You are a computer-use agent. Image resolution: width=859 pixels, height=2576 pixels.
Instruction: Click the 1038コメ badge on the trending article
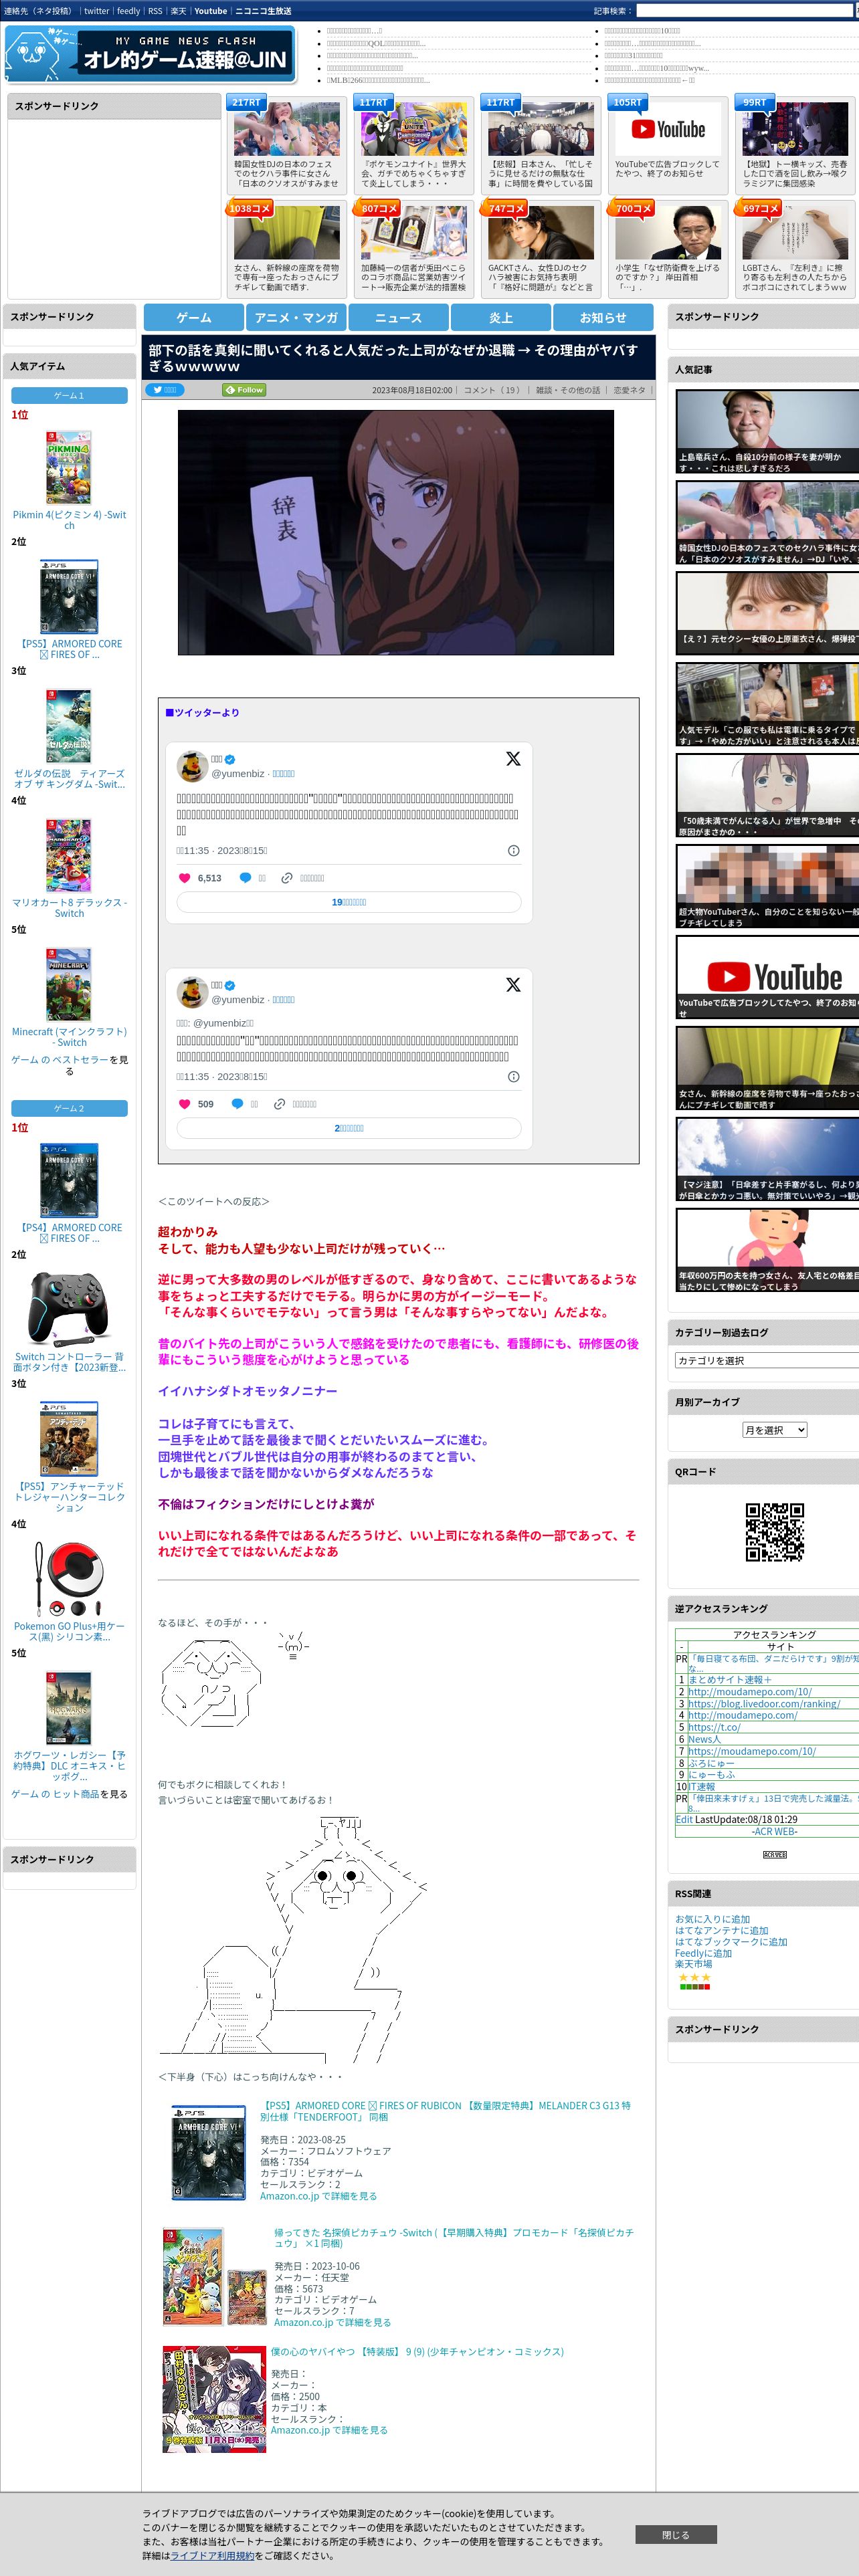pyautogui.click(x=250, y=209)
